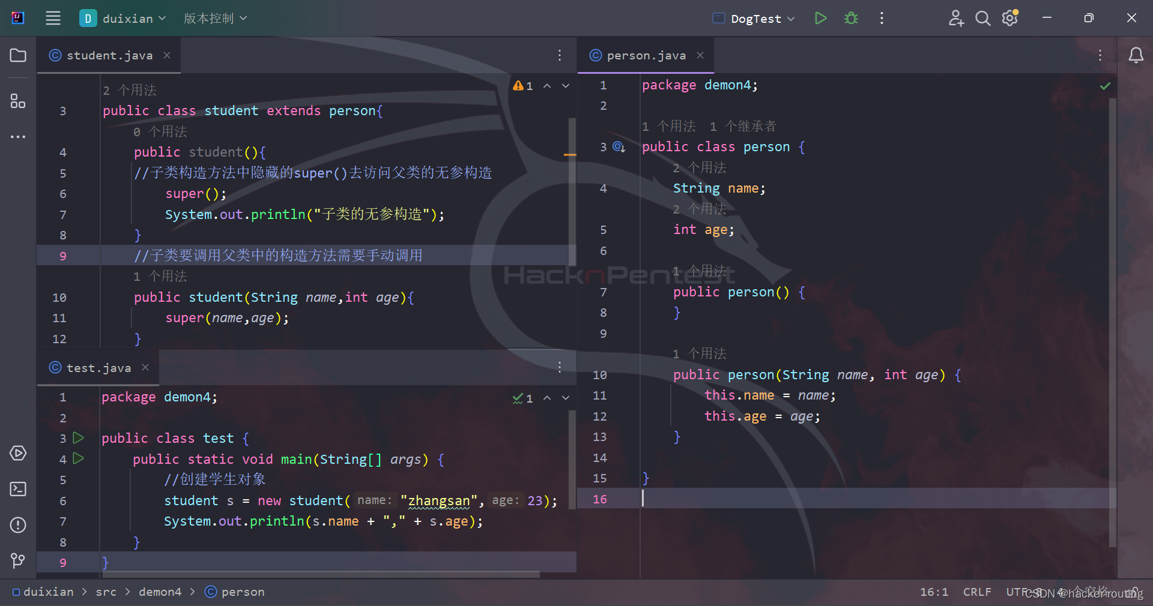Click the CRLF line separator indicator
This screenshot has height=606, width=1153.
click(x=977, y=592)
